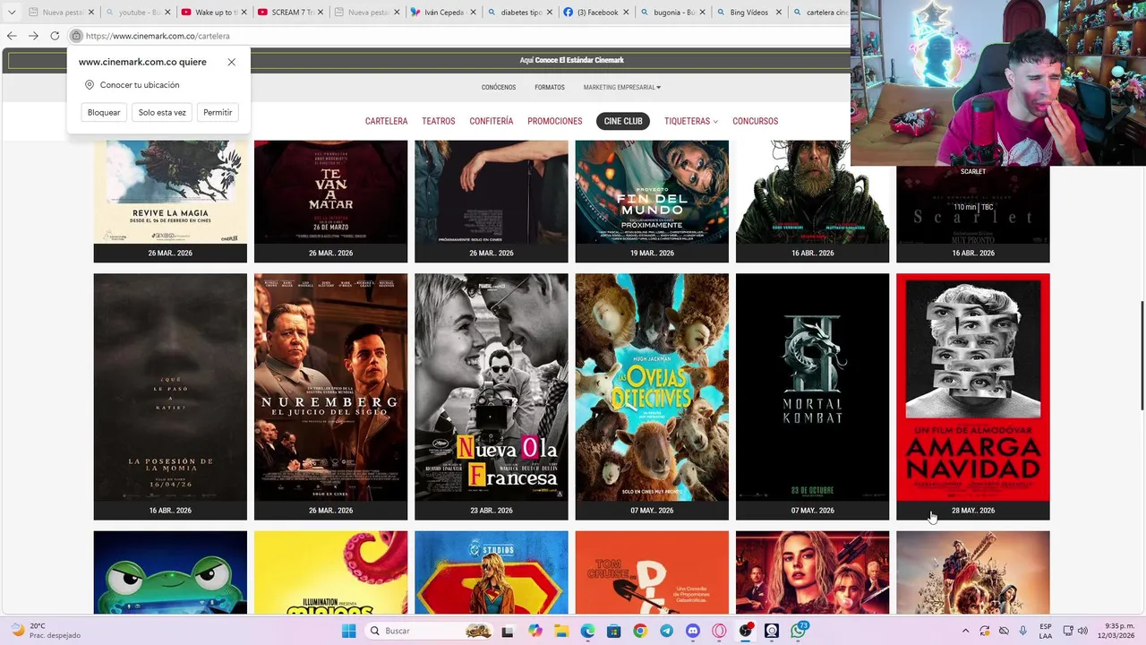This screenshot has height=645, width=1146.
Task: Close the bugonia search tab
Action: point(703,13)
